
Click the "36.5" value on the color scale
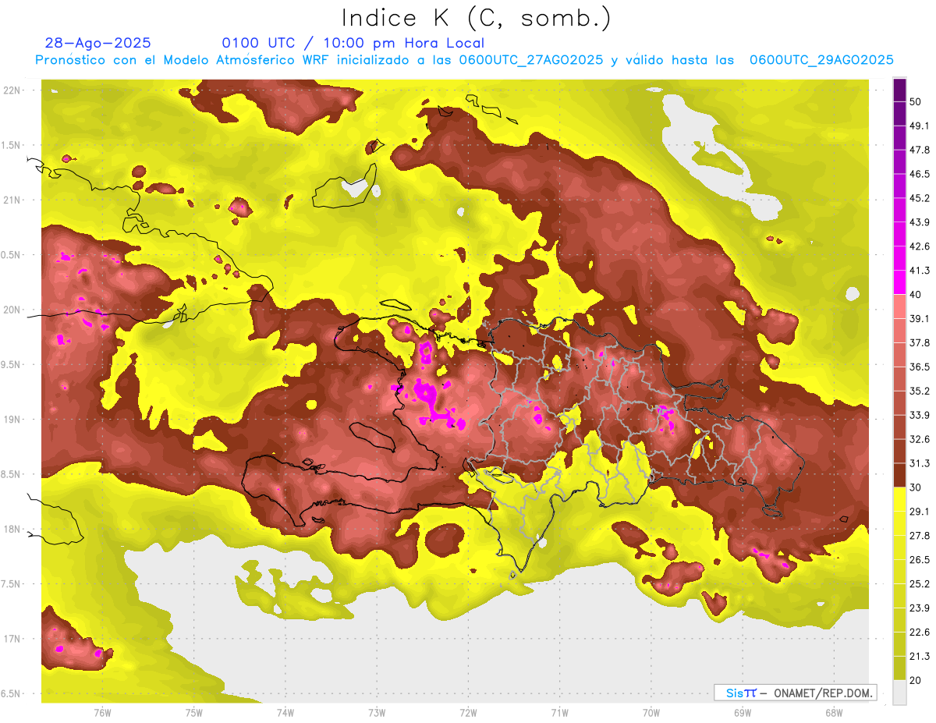(920, 367)
